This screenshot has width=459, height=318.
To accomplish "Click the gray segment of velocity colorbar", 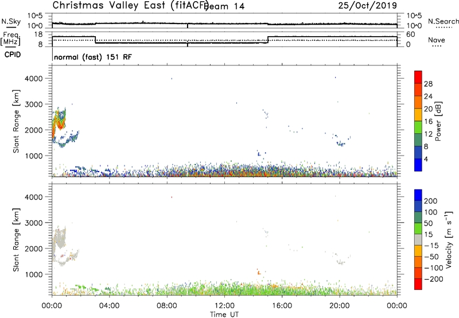I will point(418,240).
